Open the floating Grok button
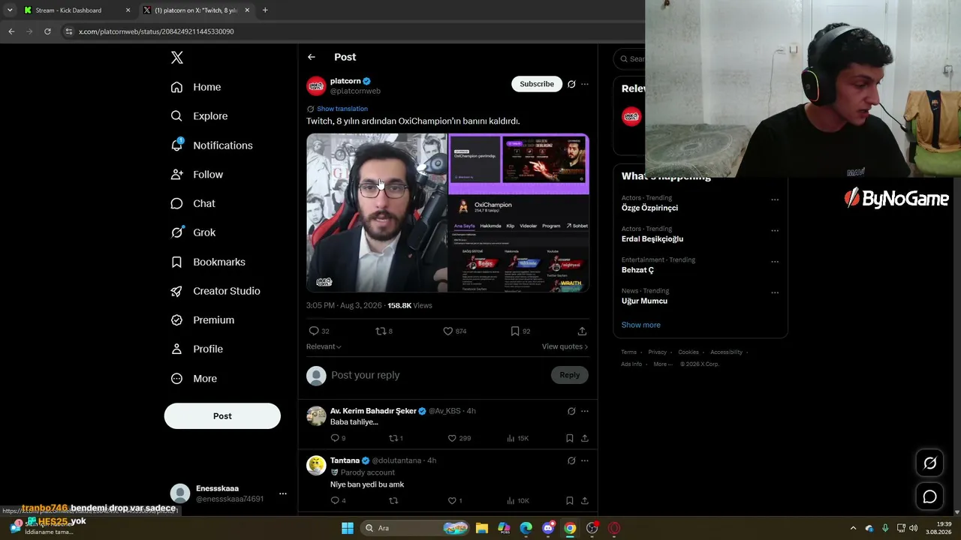 click(929, 463)
